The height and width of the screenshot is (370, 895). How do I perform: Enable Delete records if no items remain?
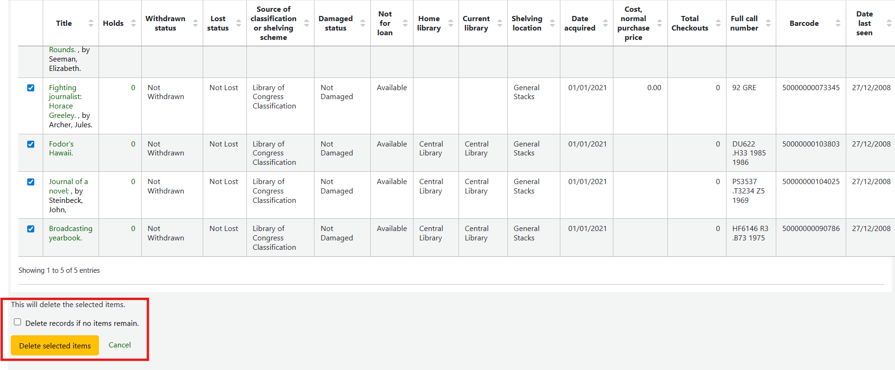click(17, 322)
